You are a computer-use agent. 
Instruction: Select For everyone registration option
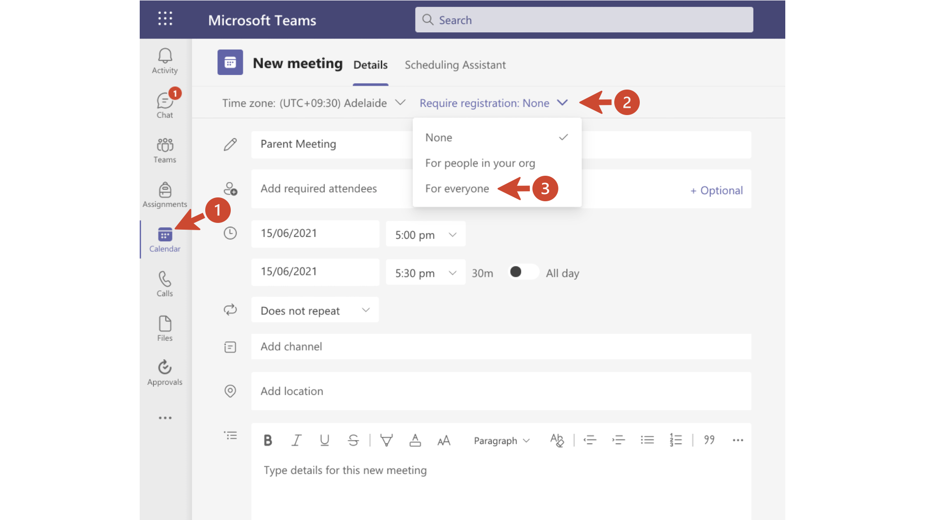point(457,188)
